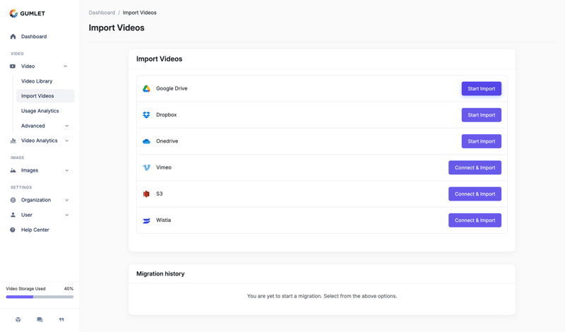Click the Help Center question icon
The width and height of the screenshot is (565, 332).
pos(13,230)
